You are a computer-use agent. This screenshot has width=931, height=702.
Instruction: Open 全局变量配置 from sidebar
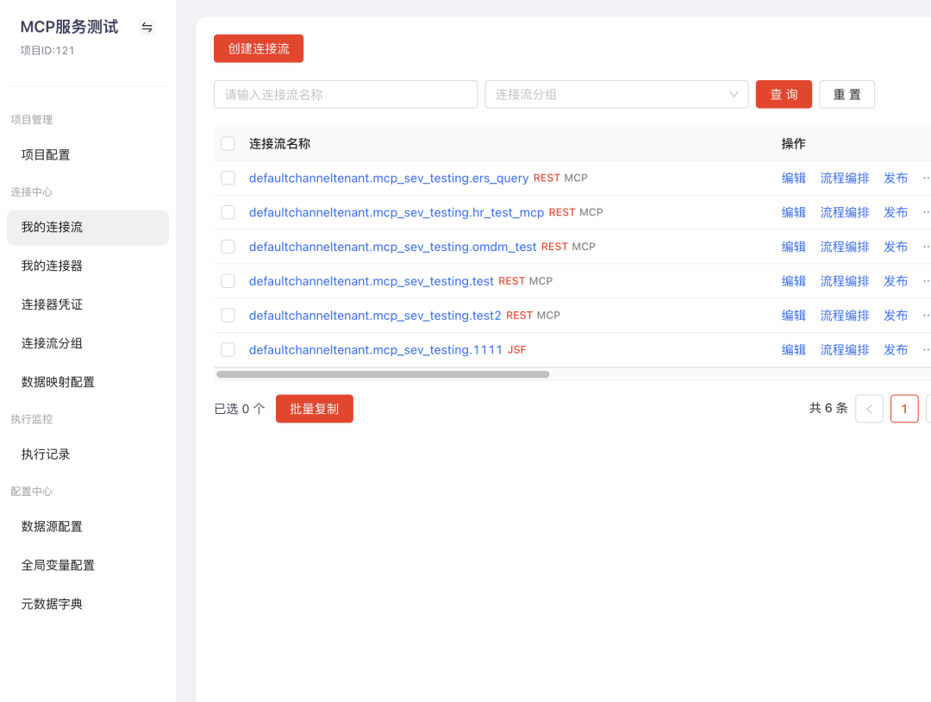click(x=58, y=566)
